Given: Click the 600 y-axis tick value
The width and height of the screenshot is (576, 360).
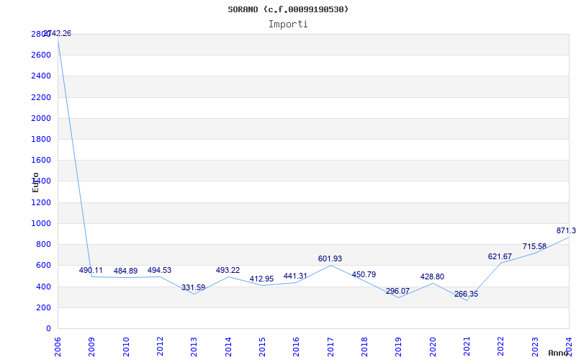Looking at the screenshot, I should coord(43,266).
